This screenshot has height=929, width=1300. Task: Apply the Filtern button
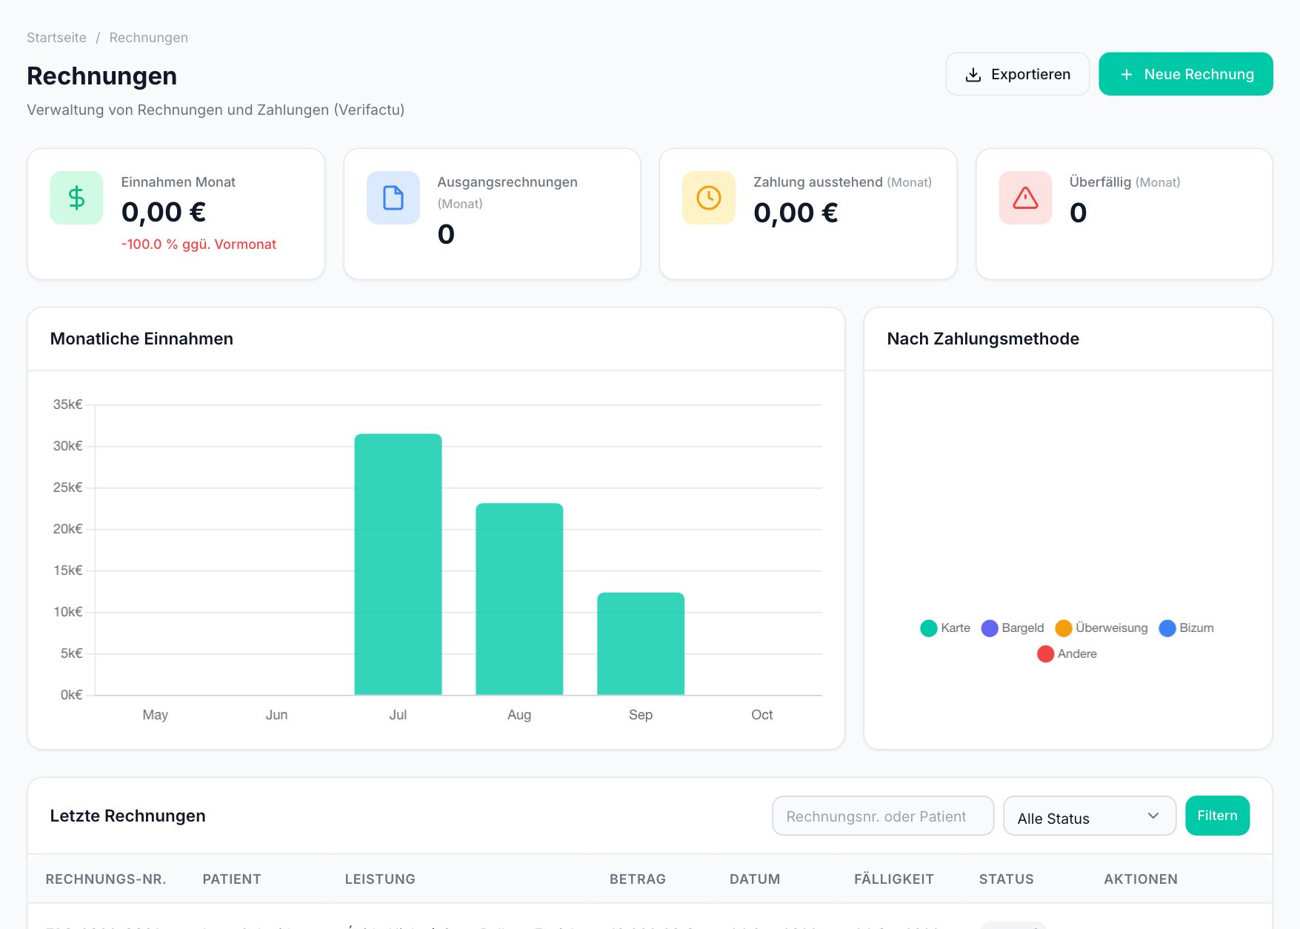(x=1217, y=816)
